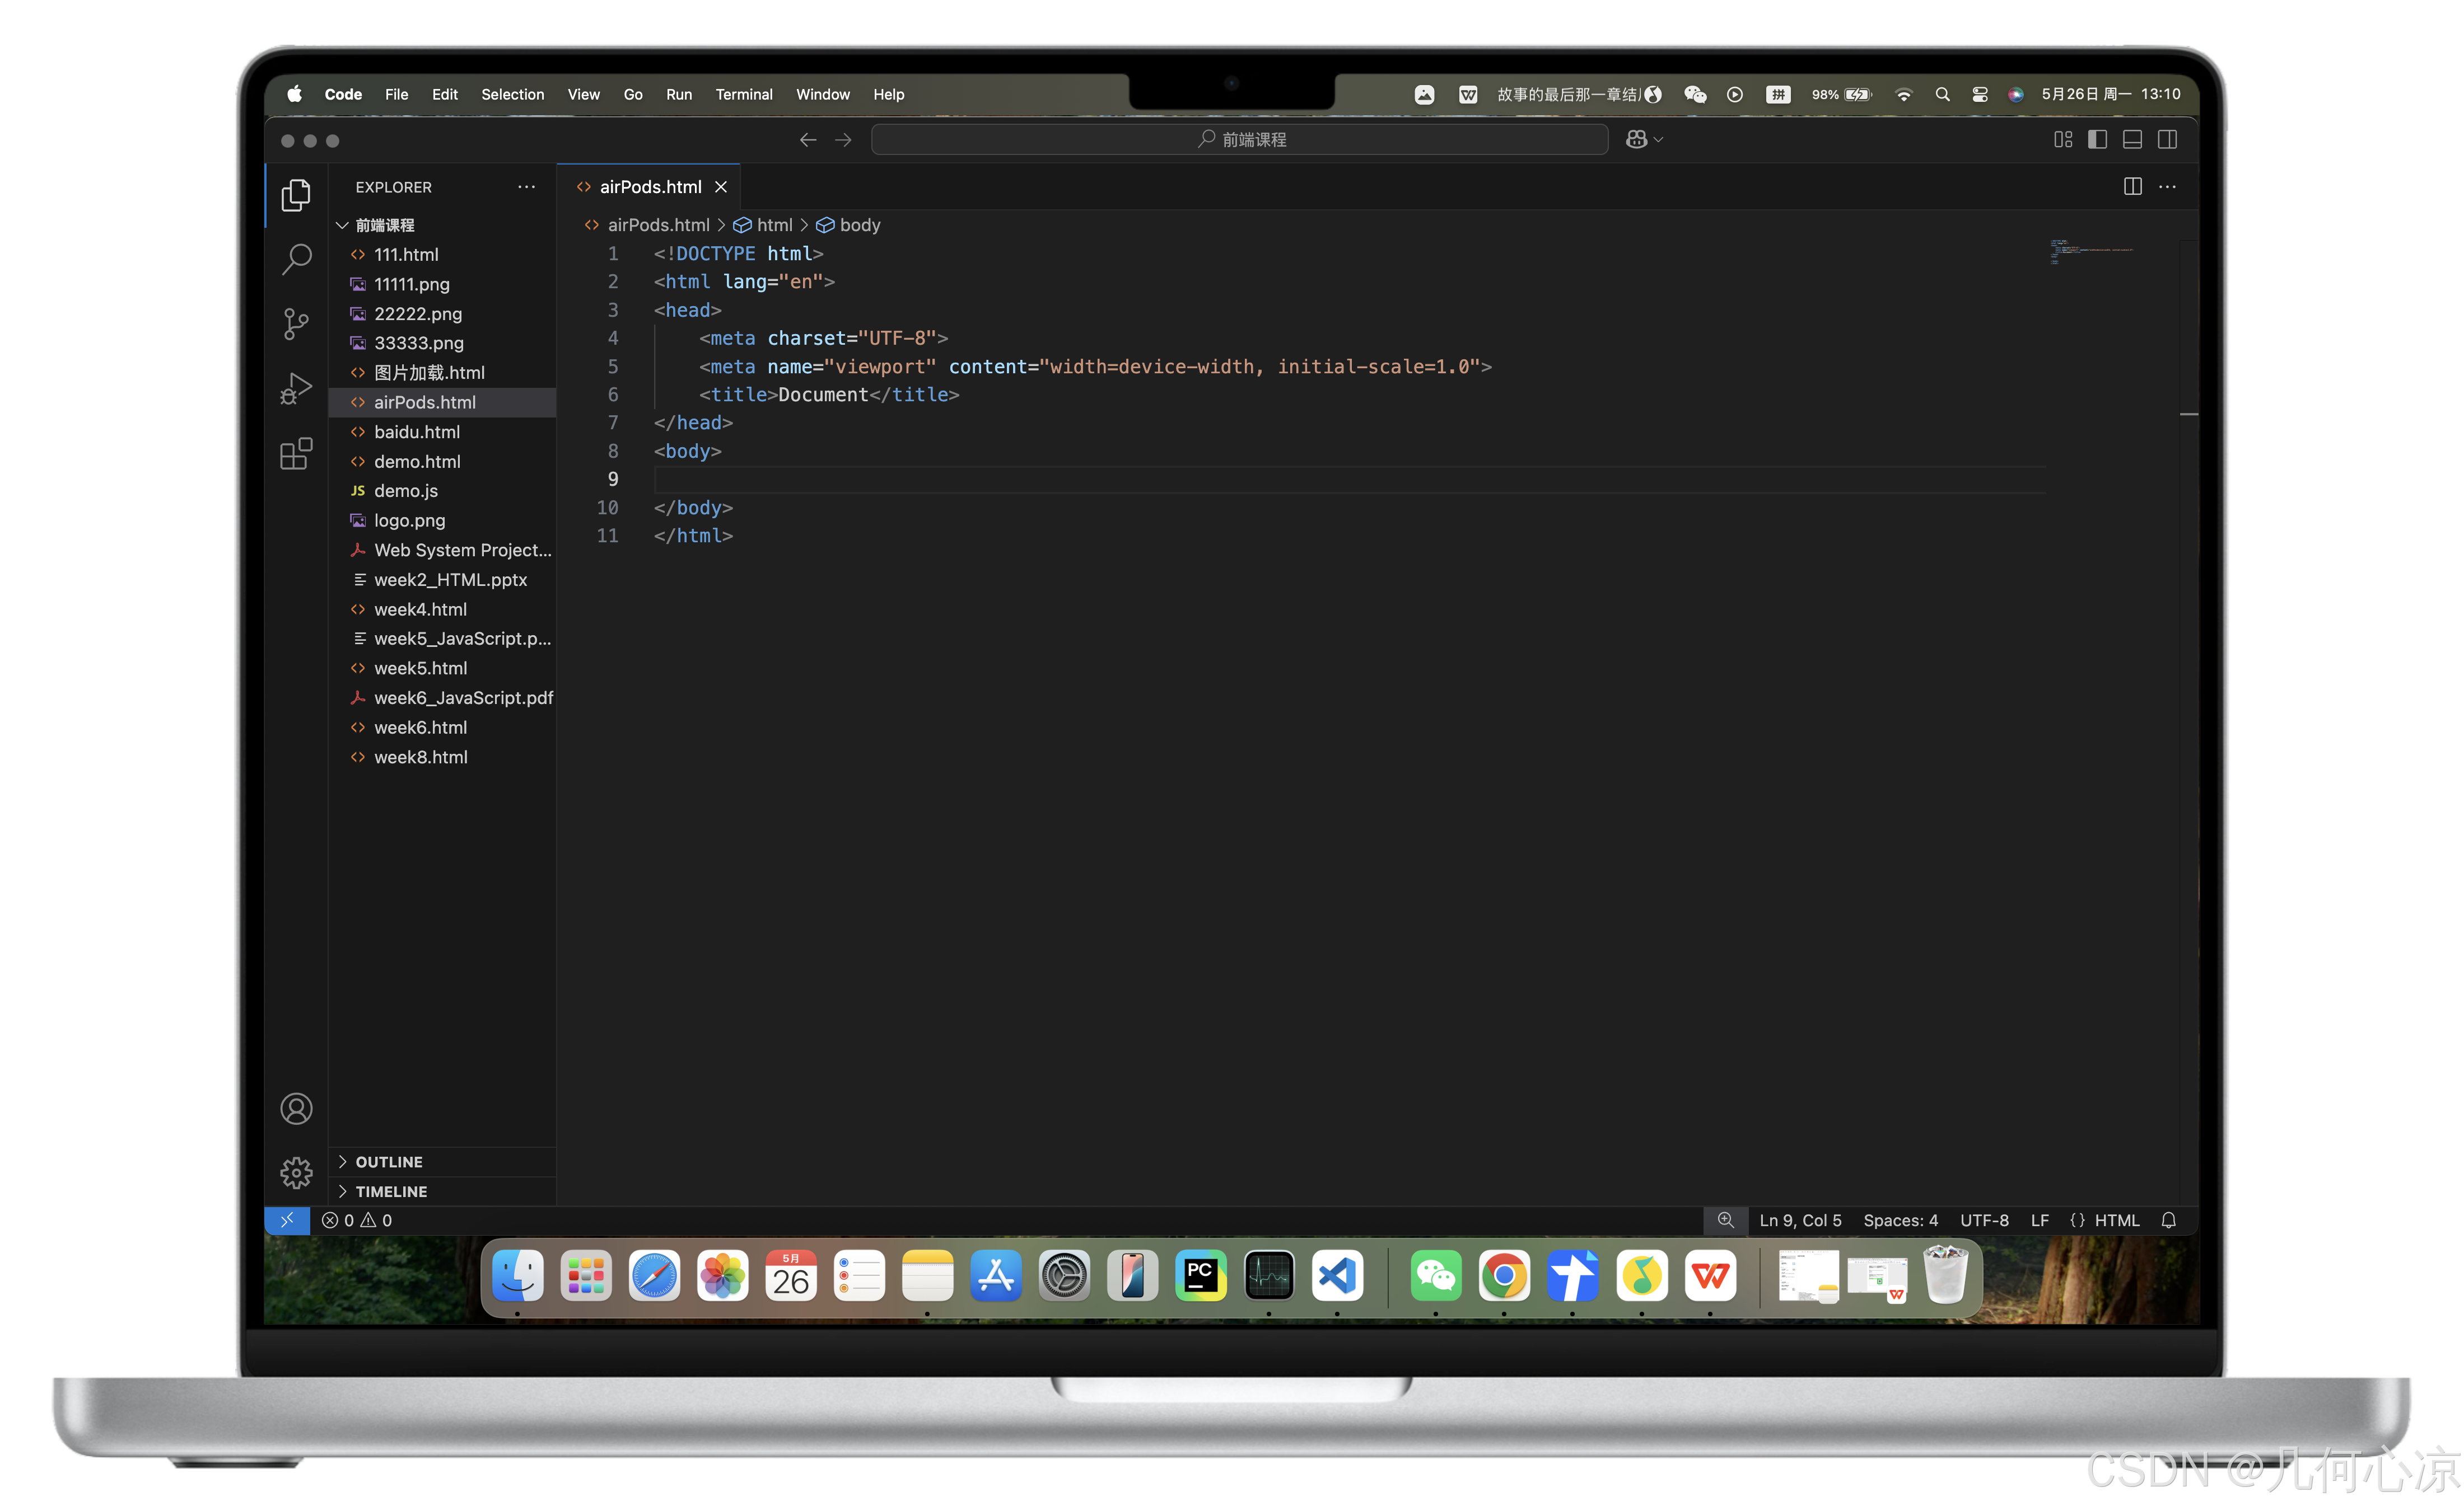Open macOS Spotlight search in the menu bar
The height and width of the screenshot is (1511, 2464).
point(1942,94)
